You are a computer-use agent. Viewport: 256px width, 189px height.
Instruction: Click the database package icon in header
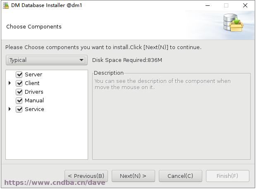234,23
